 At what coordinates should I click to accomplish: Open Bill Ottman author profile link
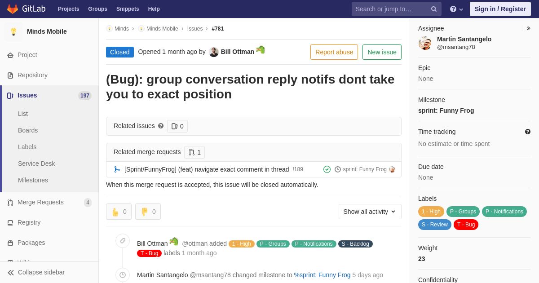(238, 52)
